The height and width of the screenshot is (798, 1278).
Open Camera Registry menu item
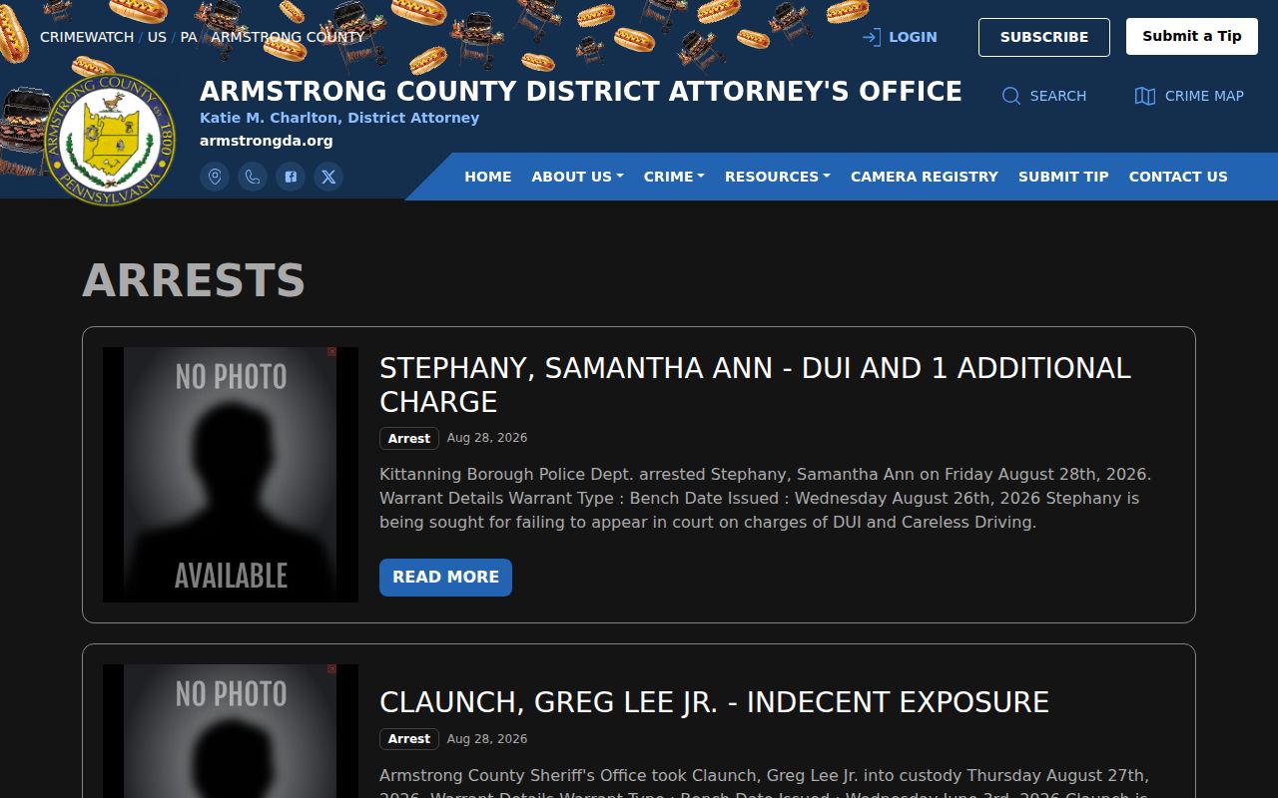pyautogui.click(x=925, y=177)
